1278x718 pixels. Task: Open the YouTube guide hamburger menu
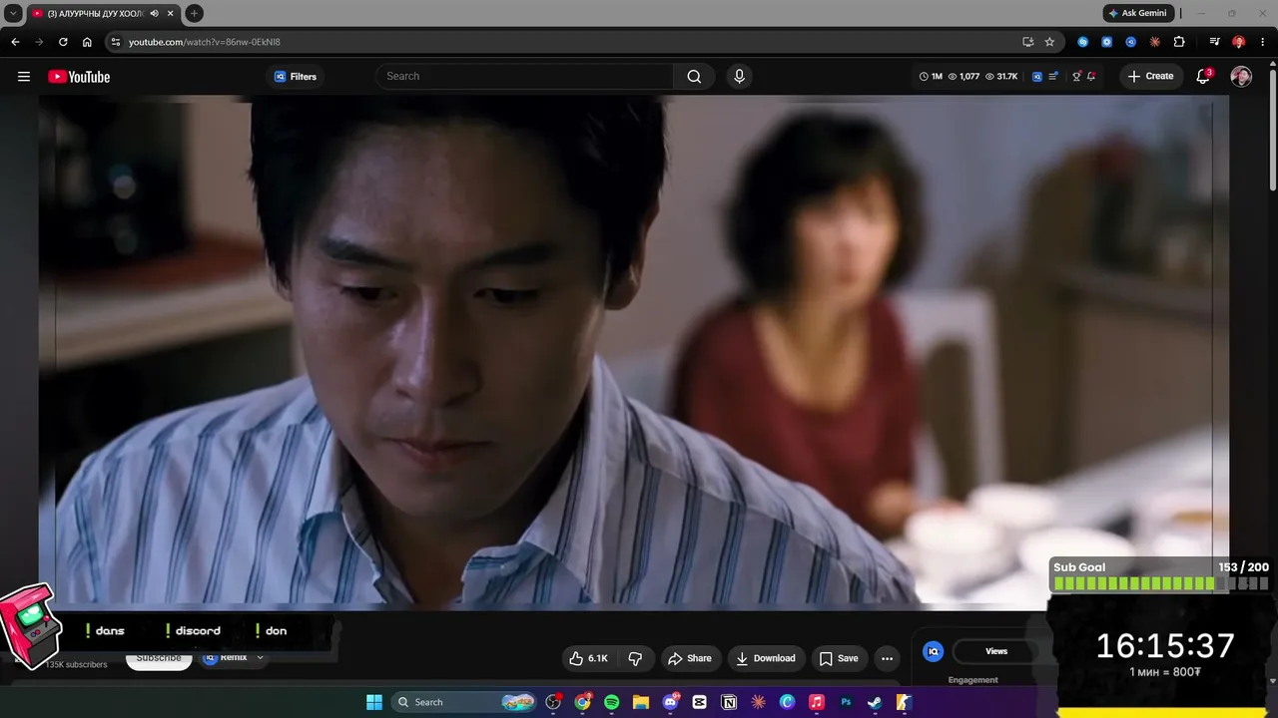point(24,77)
